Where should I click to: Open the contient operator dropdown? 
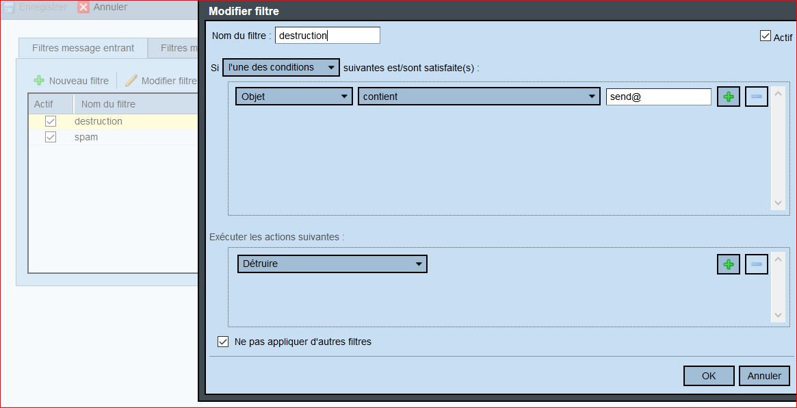(x=480, y=96)
